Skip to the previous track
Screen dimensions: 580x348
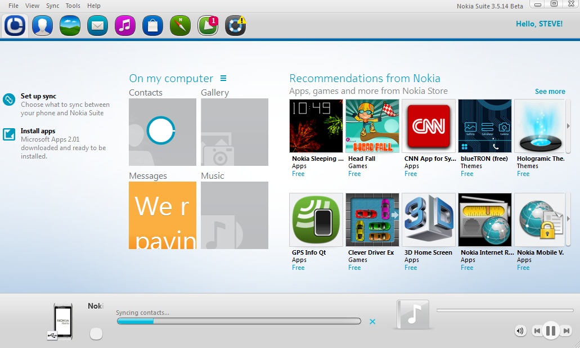tap(537, 331)
